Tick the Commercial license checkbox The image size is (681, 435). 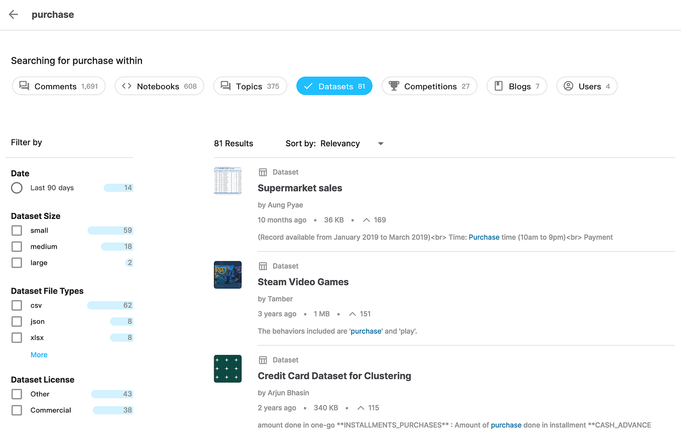[17, 410]
